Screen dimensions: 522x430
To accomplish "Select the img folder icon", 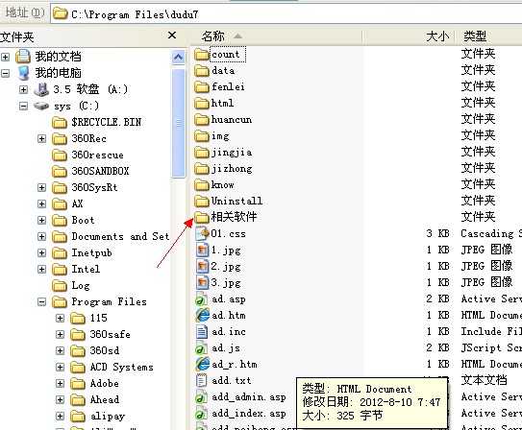I will click(202, 135).
